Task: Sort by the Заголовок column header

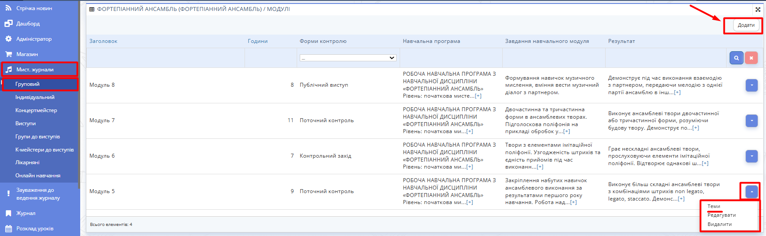Action: point(103,41)
